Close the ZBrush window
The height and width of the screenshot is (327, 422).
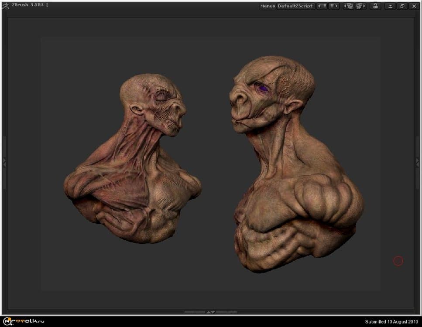click(x=414, y=6)
